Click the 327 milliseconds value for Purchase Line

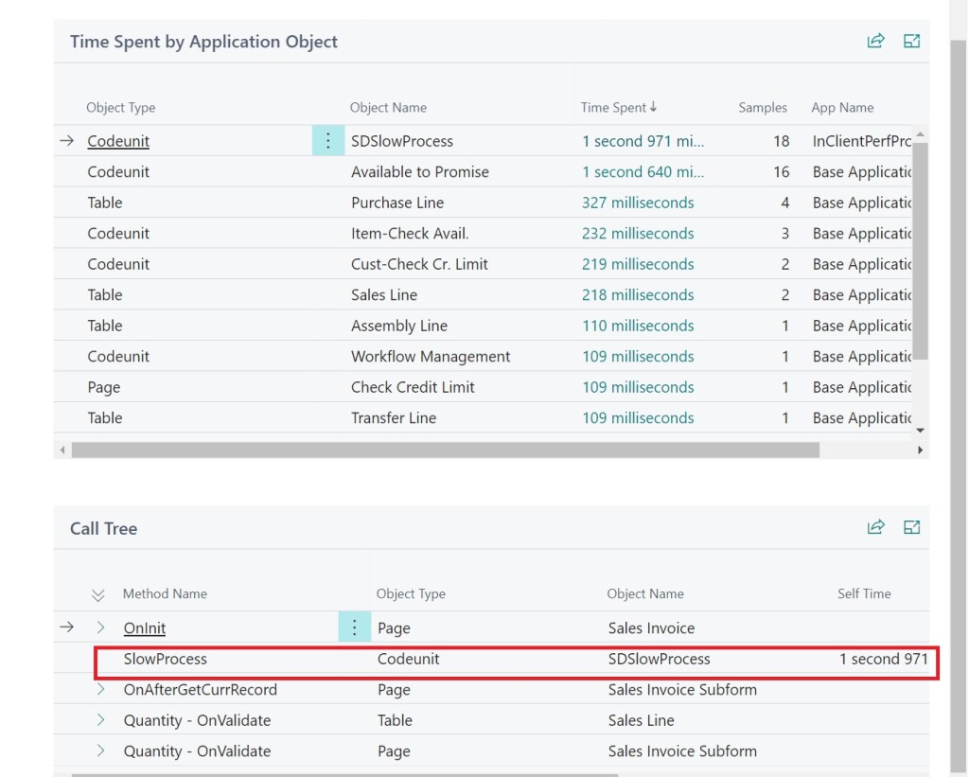638,203
